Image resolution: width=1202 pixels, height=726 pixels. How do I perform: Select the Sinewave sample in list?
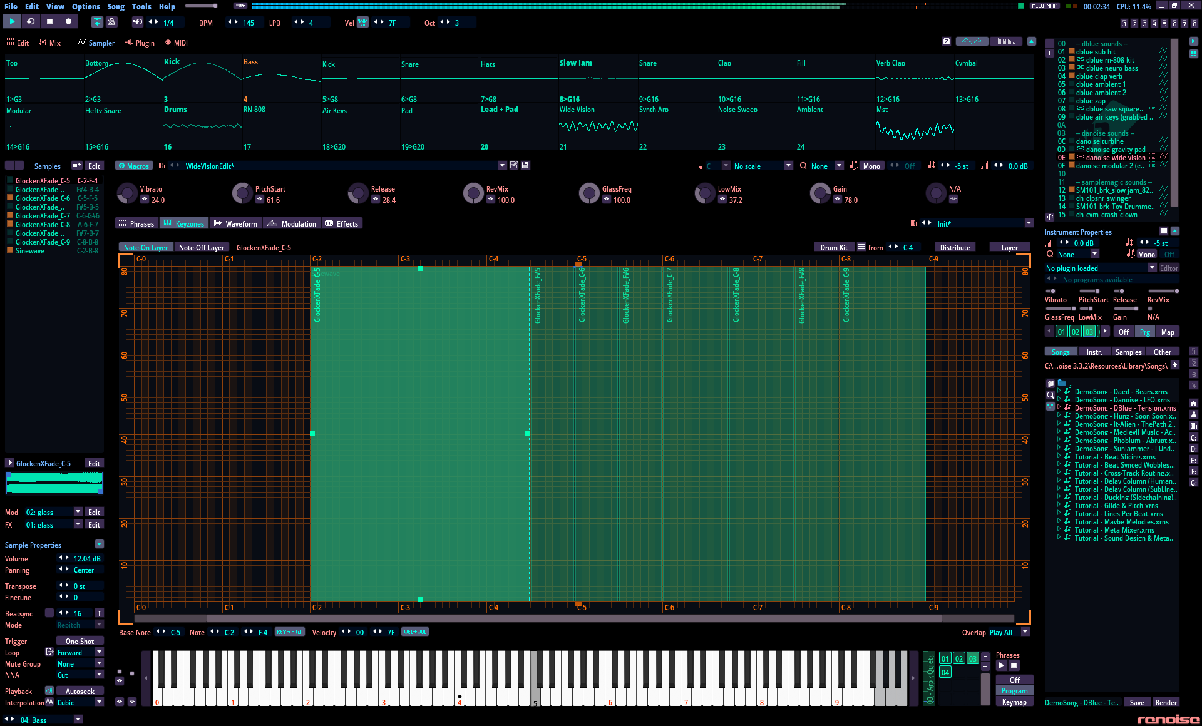29,250
